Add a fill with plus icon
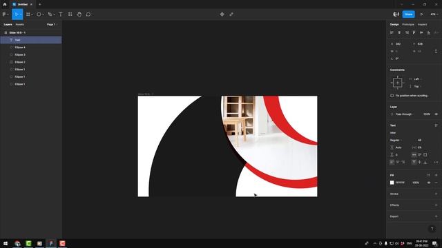This screenshot has width=442, height=248. (x=436, y=175)
